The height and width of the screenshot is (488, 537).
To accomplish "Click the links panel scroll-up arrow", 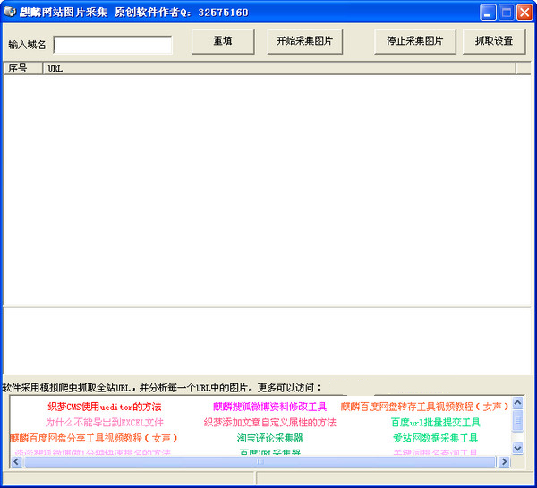I will (x=517, y=404).
